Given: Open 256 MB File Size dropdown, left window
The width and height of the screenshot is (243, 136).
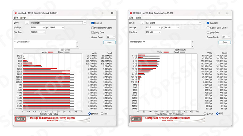Looking at the screenshot, I should [x=37, y=32].
